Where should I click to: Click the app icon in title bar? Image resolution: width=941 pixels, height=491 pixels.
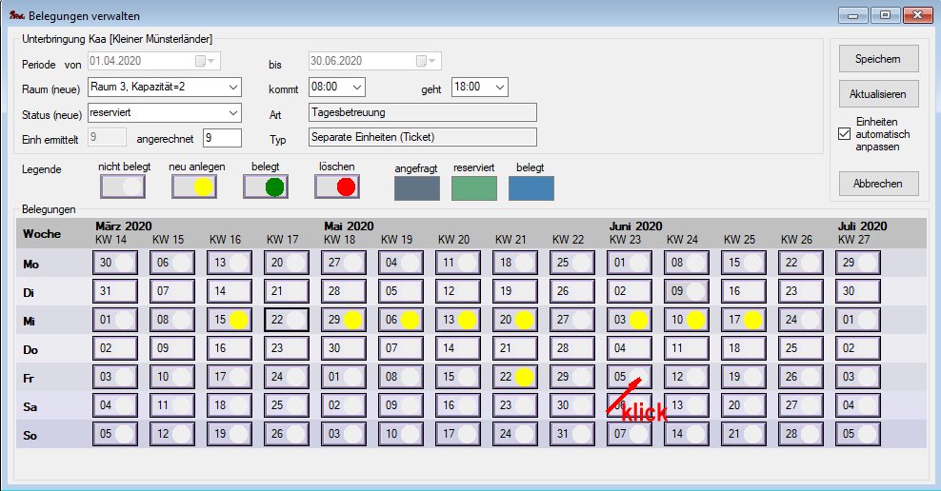(15, 16)
